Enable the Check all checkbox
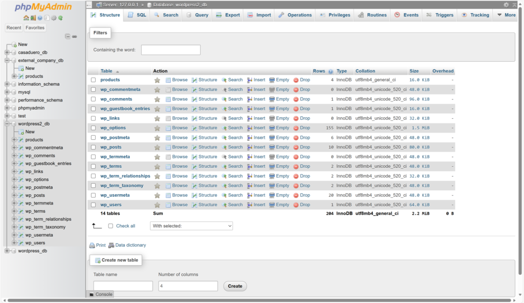This screenshot has height=303, width=524. tap(111, 225)
